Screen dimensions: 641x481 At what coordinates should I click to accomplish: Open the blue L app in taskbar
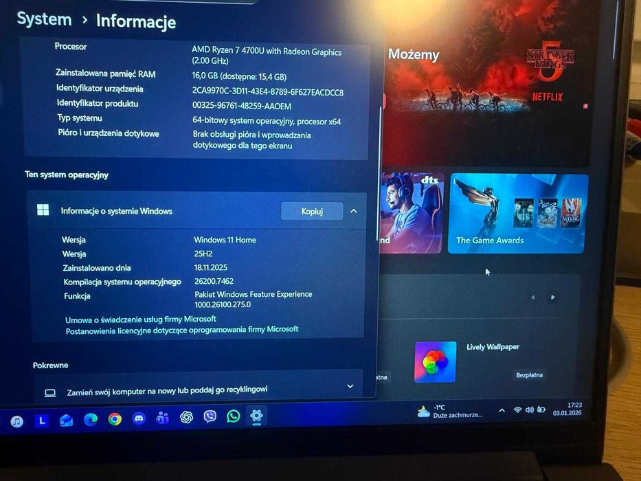[41, 421]
